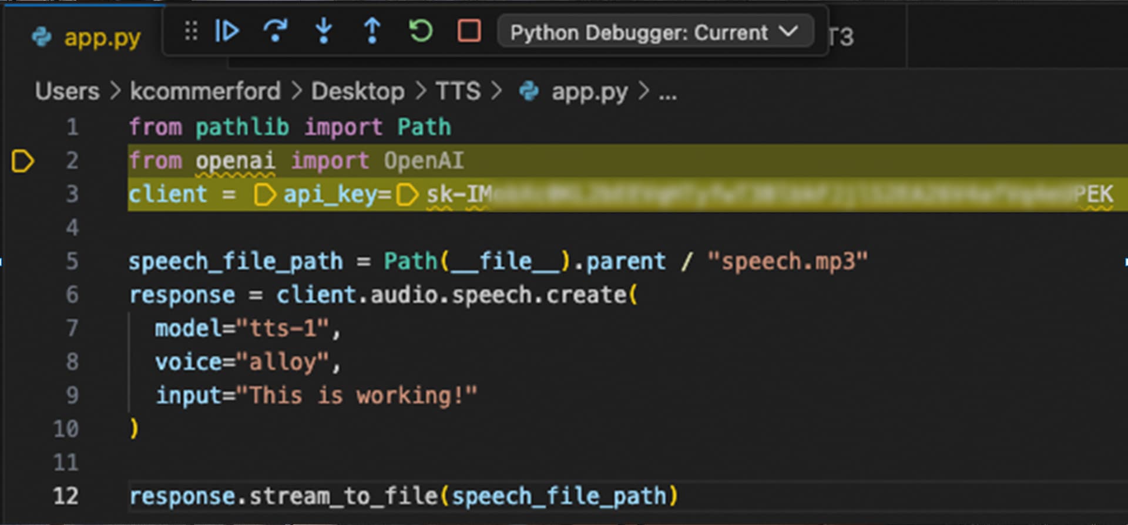Click the closing parenthesis on line 10

(x=135, y=429)
